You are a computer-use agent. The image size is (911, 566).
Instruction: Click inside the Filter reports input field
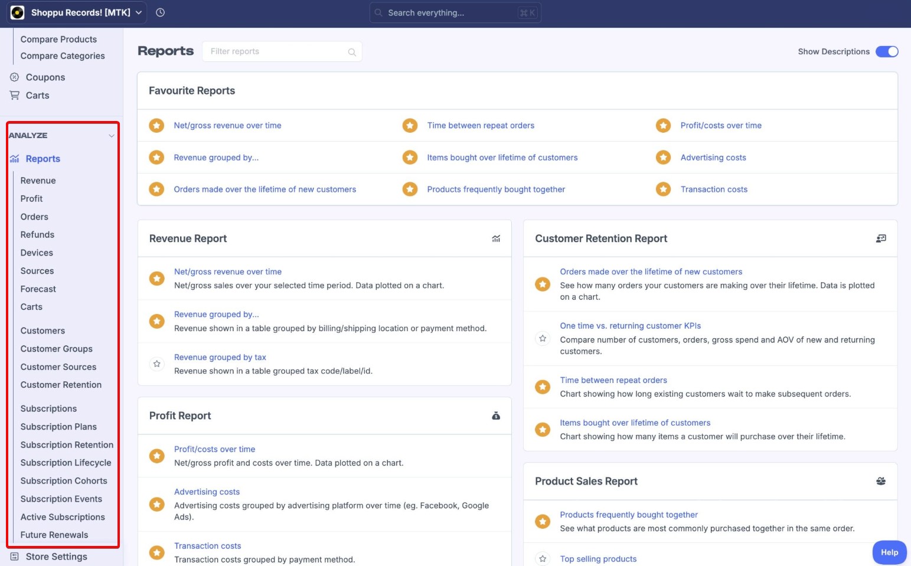(x=272, y=51)
